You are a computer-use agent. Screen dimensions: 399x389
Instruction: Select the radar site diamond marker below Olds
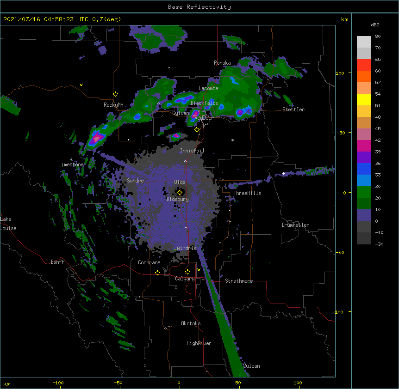pyautogui.click(x=180, y=192)
